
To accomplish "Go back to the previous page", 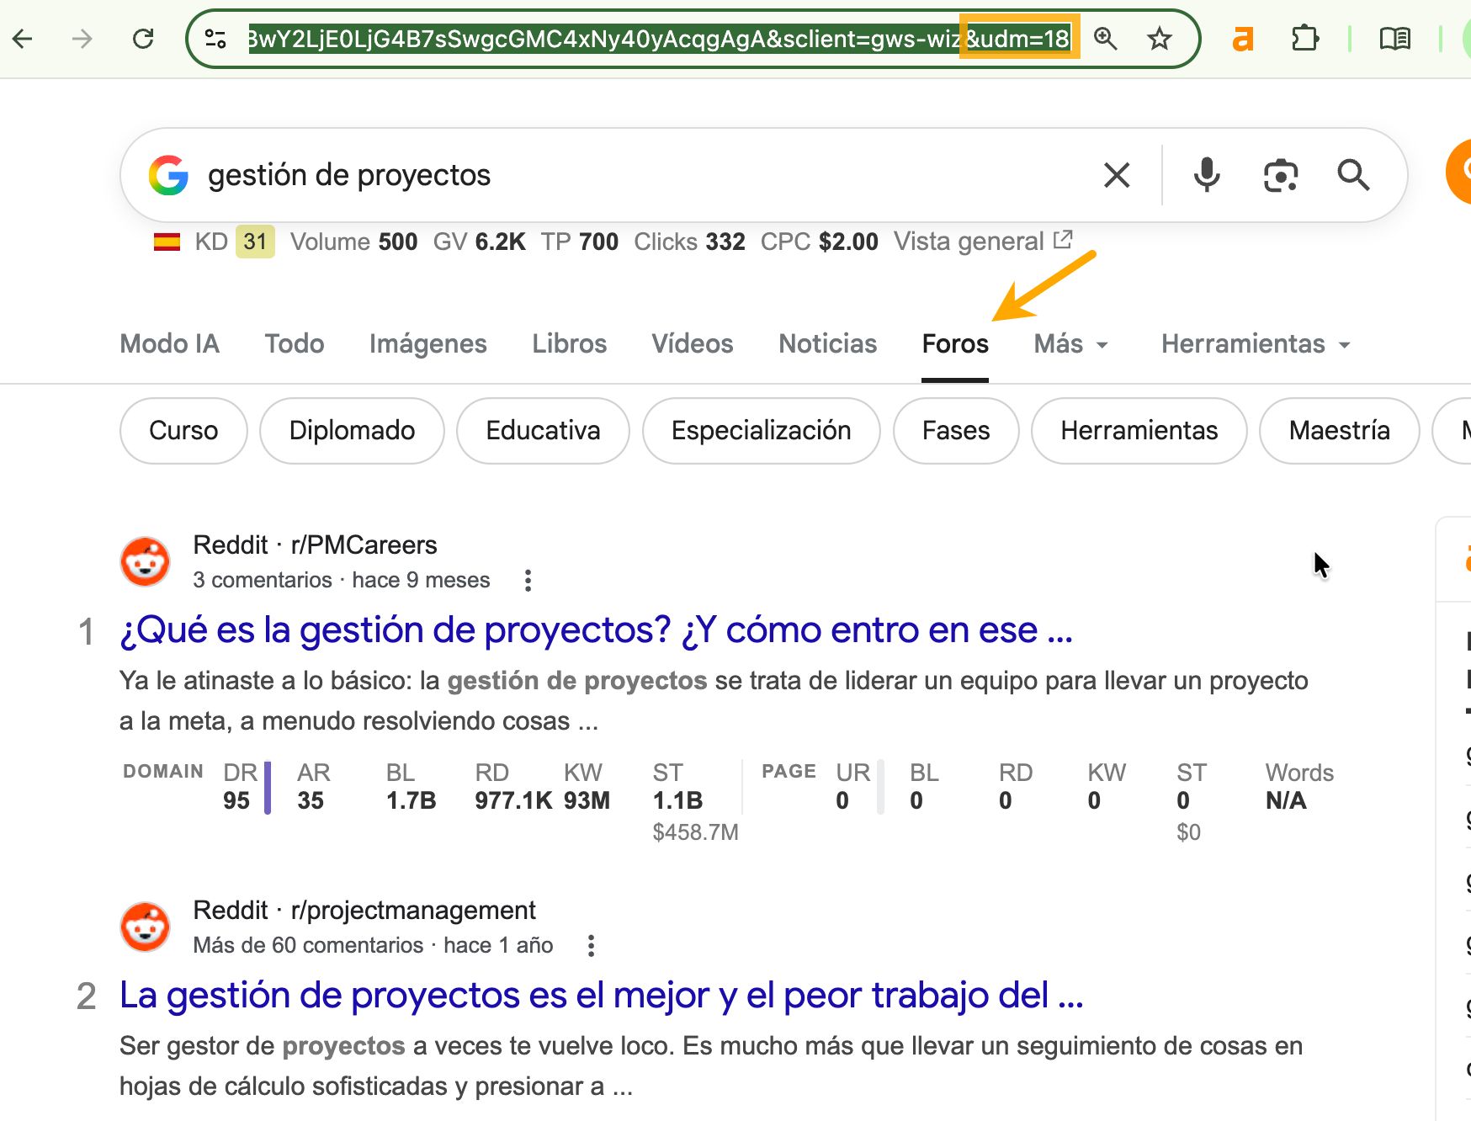I will click(23, 39).
